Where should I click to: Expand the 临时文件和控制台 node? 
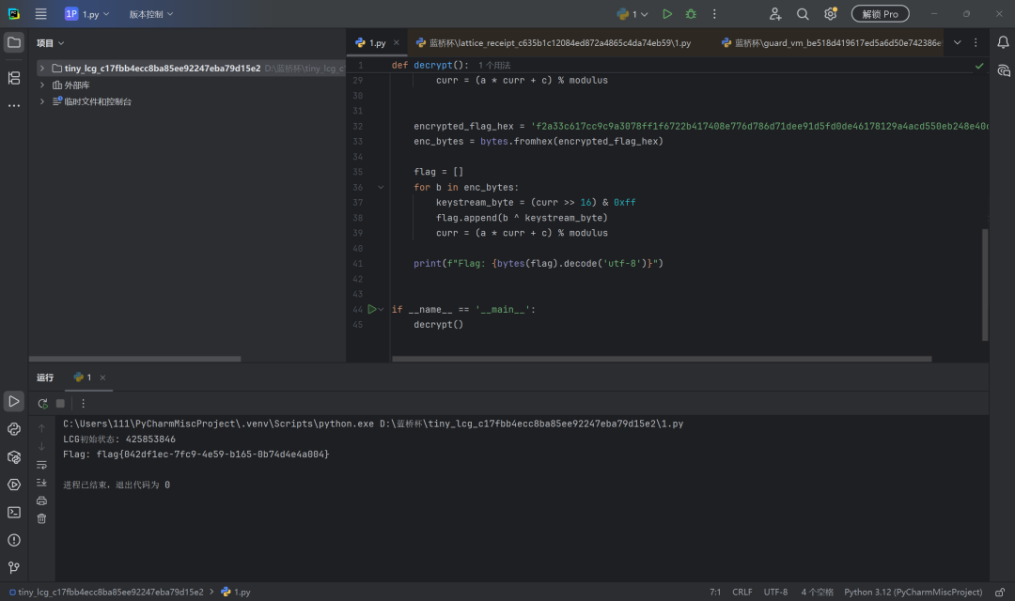tap(42, 101)
